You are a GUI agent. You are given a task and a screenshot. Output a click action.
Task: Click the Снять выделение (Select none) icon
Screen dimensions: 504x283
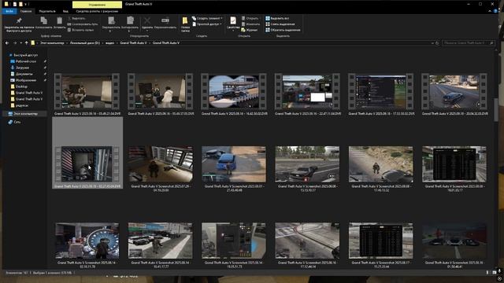(268, 24)
